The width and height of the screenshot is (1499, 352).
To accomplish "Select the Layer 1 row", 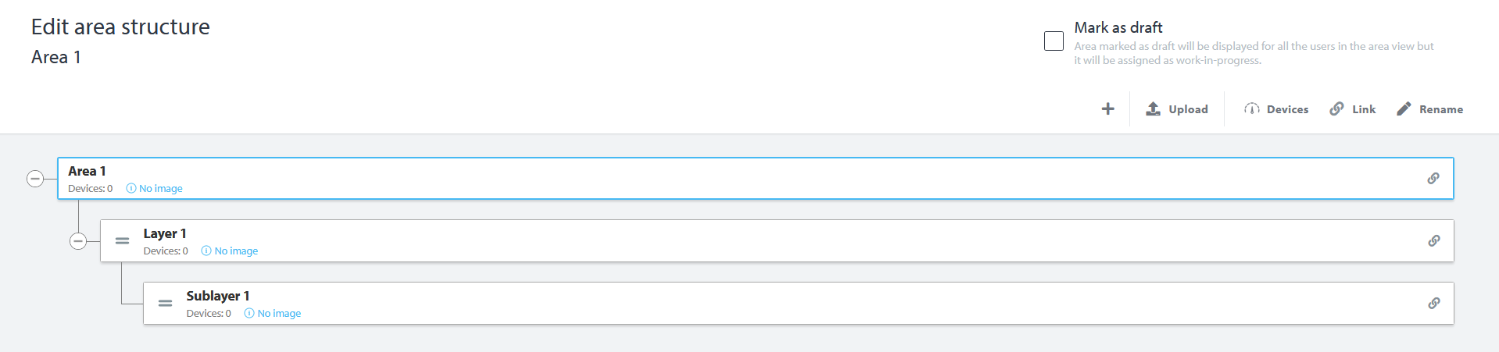I will point(782,240).
